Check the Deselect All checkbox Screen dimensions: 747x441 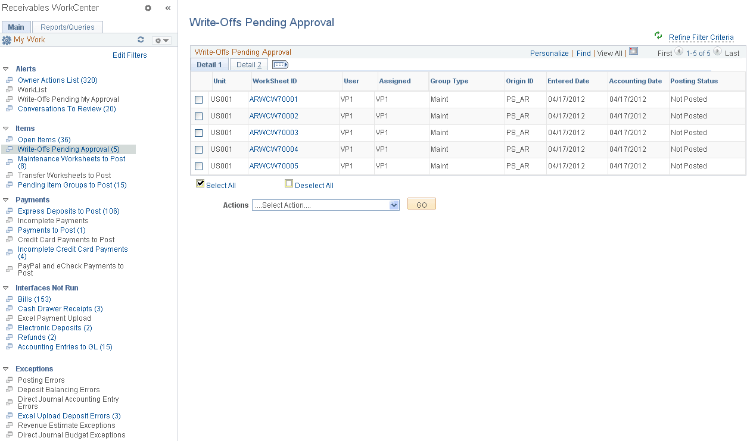click(x=289, y=183)
